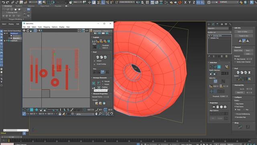Toggle the Rotate checkbox in Arrange Elements
Image resolution: width=257 pixels, height=145 pixels.
103,84
